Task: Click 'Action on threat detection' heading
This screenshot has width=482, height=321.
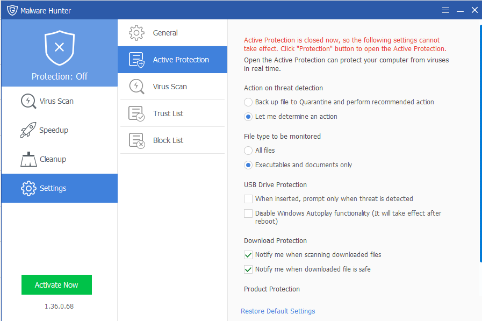Action: (283, 88)
